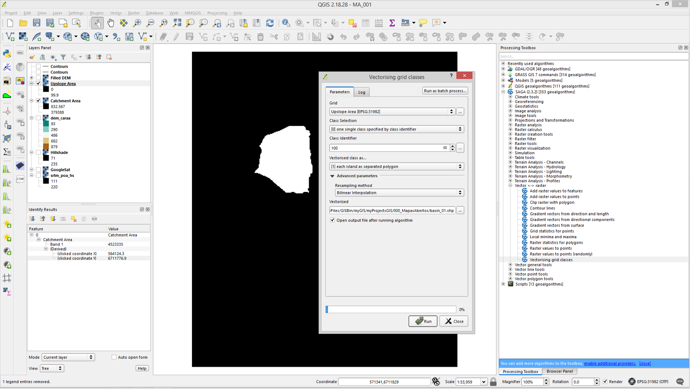Image resolution: width=690 pixels, height=389 pixels.
Task: Toggle Upslope Area layer visibility checkbox
Action: 39,84
